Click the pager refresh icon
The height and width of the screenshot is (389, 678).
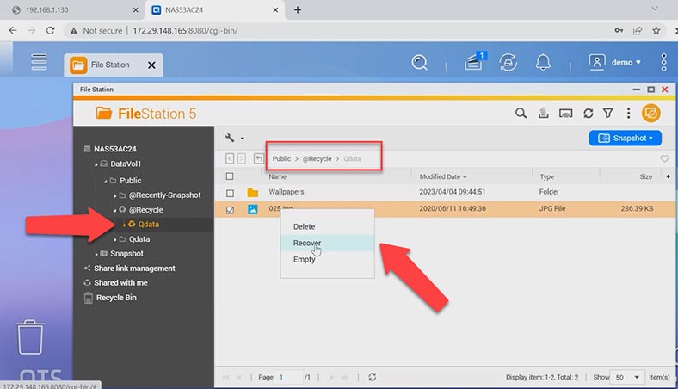coord(373,377)
